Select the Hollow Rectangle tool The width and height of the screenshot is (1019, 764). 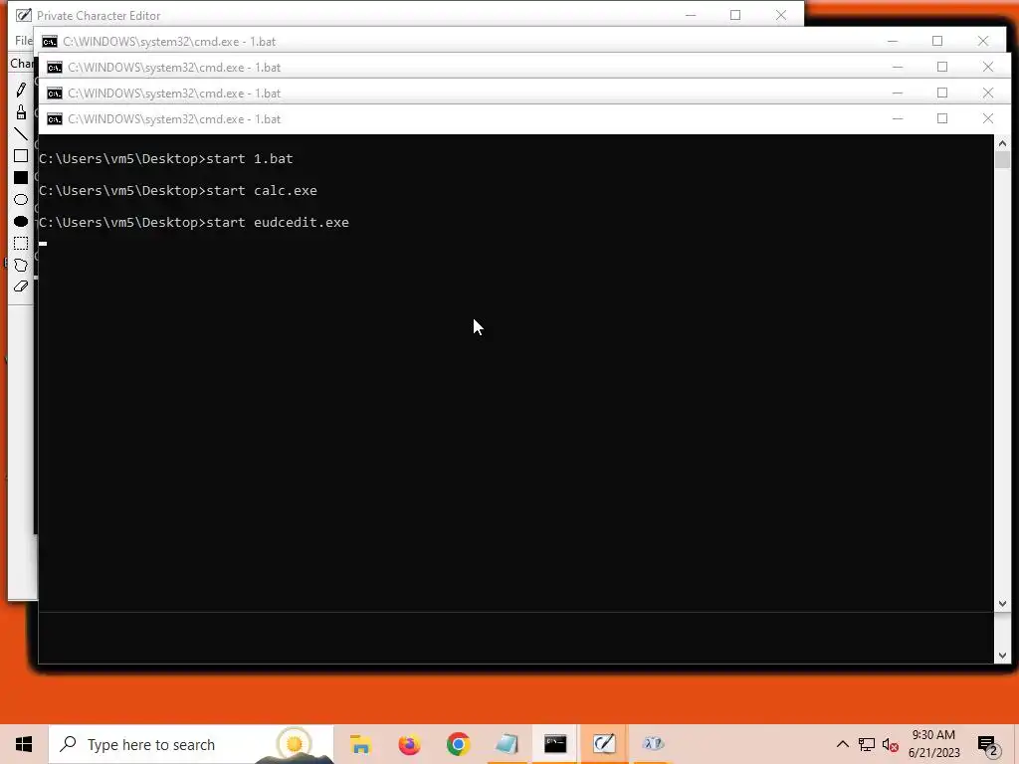coord(21,156)
